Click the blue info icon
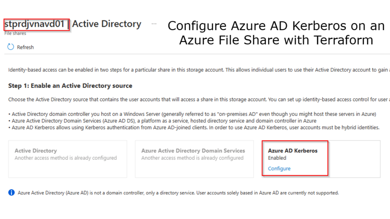The image size is (390, 219). coord(11,192)
